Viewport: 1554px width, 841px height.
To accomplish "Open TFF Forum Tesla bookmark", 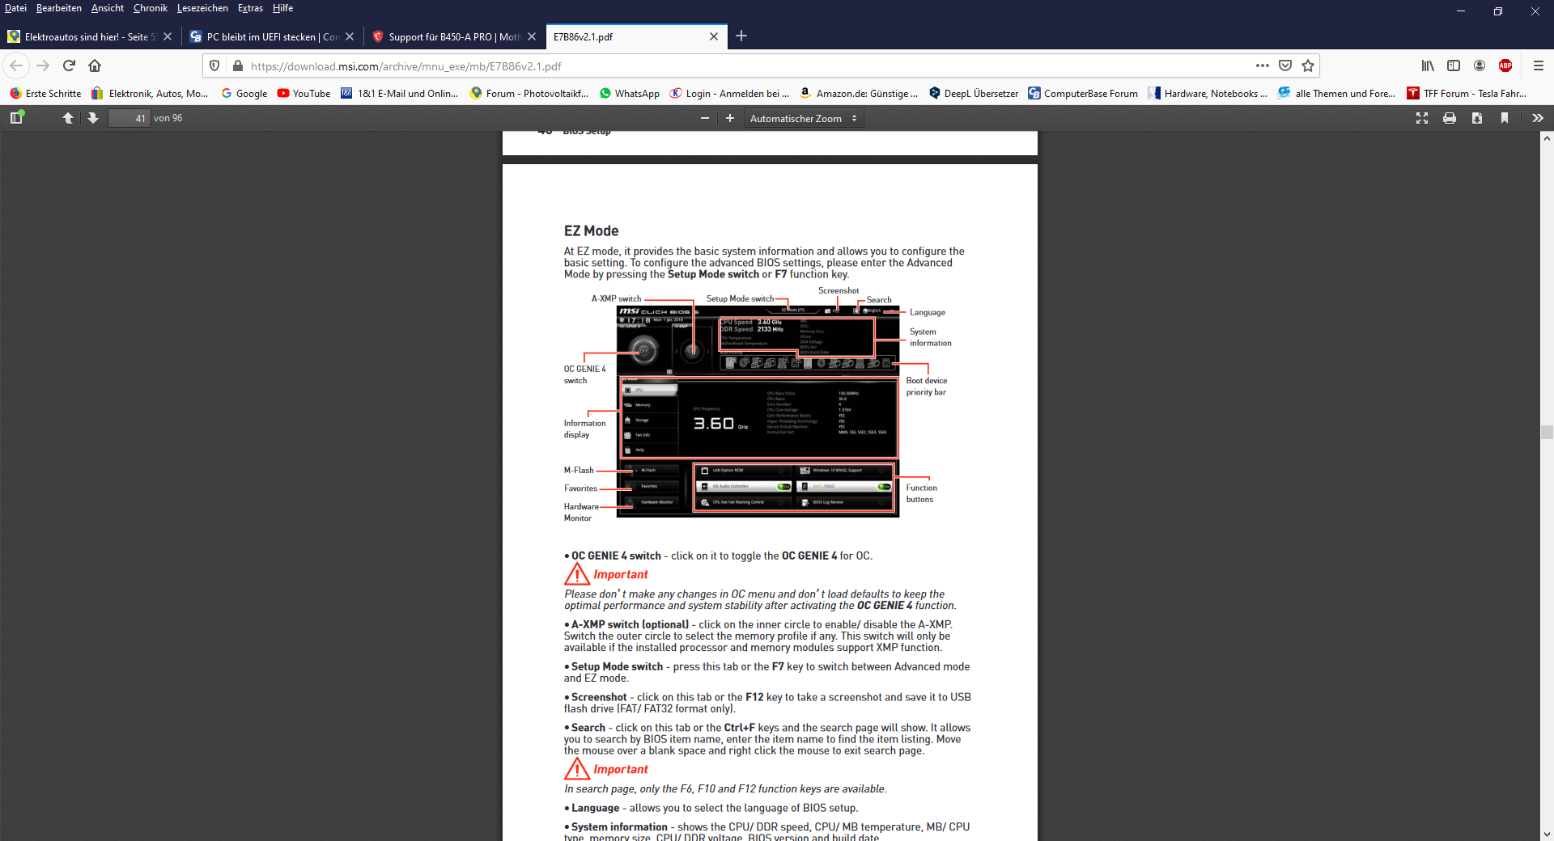I will [1467, 93].
